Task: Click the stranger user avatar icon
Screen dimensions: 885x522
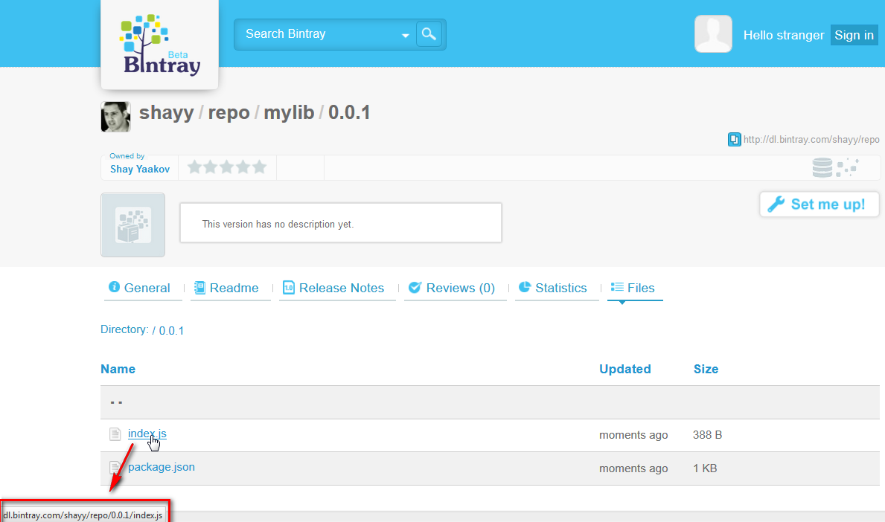Action: pyautogui.click(x=713, y=34)
